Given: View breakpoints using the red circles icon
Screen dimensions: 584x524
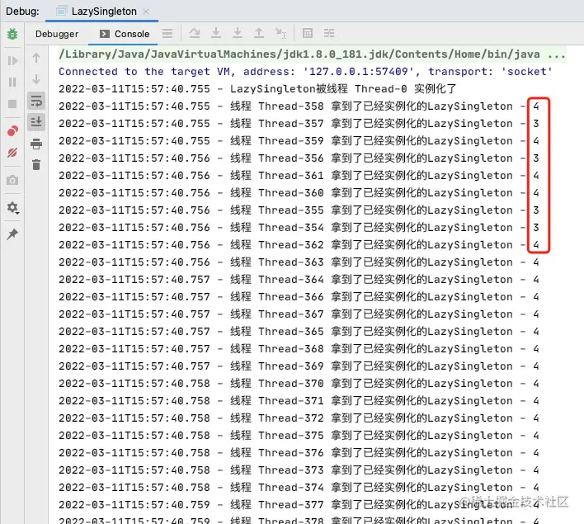Looking at the screenshot, I should pos(12,131).
